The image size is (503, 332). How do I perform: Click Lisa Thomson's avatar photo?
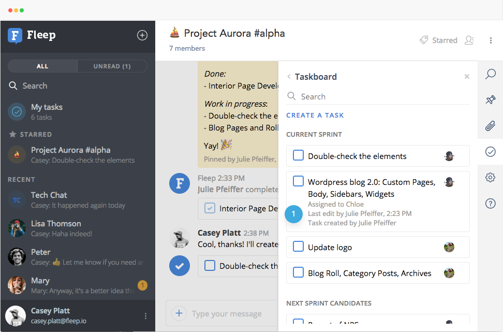tap(17, 228)
